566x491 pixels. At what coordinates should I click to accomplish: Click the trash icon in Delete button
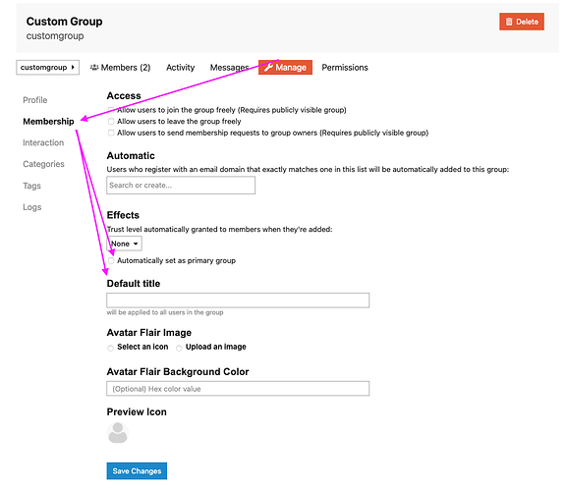509,22
